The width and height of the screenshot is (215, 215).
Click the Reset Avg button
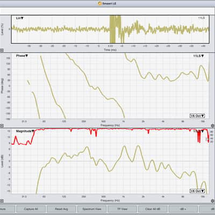(61, 209)
